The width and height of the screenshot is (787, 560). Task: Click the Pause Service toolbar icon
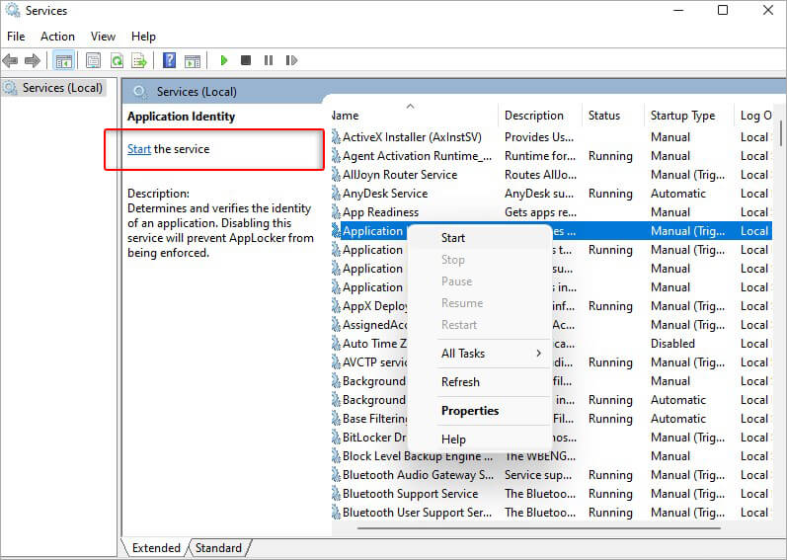pyautogui.click(x=269, y=60)
